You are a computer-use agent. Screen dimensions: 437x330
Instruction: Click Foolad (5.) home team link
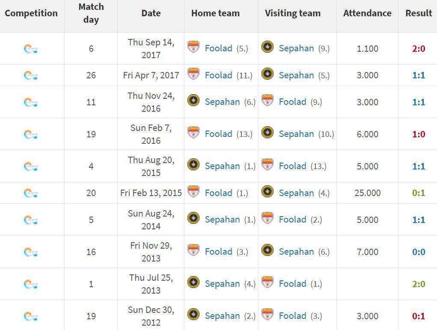[218, 48]
